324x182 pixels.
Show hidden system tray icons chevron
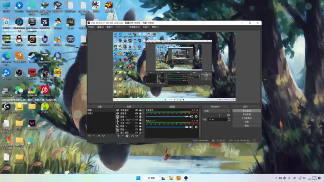tap(276, 178)
